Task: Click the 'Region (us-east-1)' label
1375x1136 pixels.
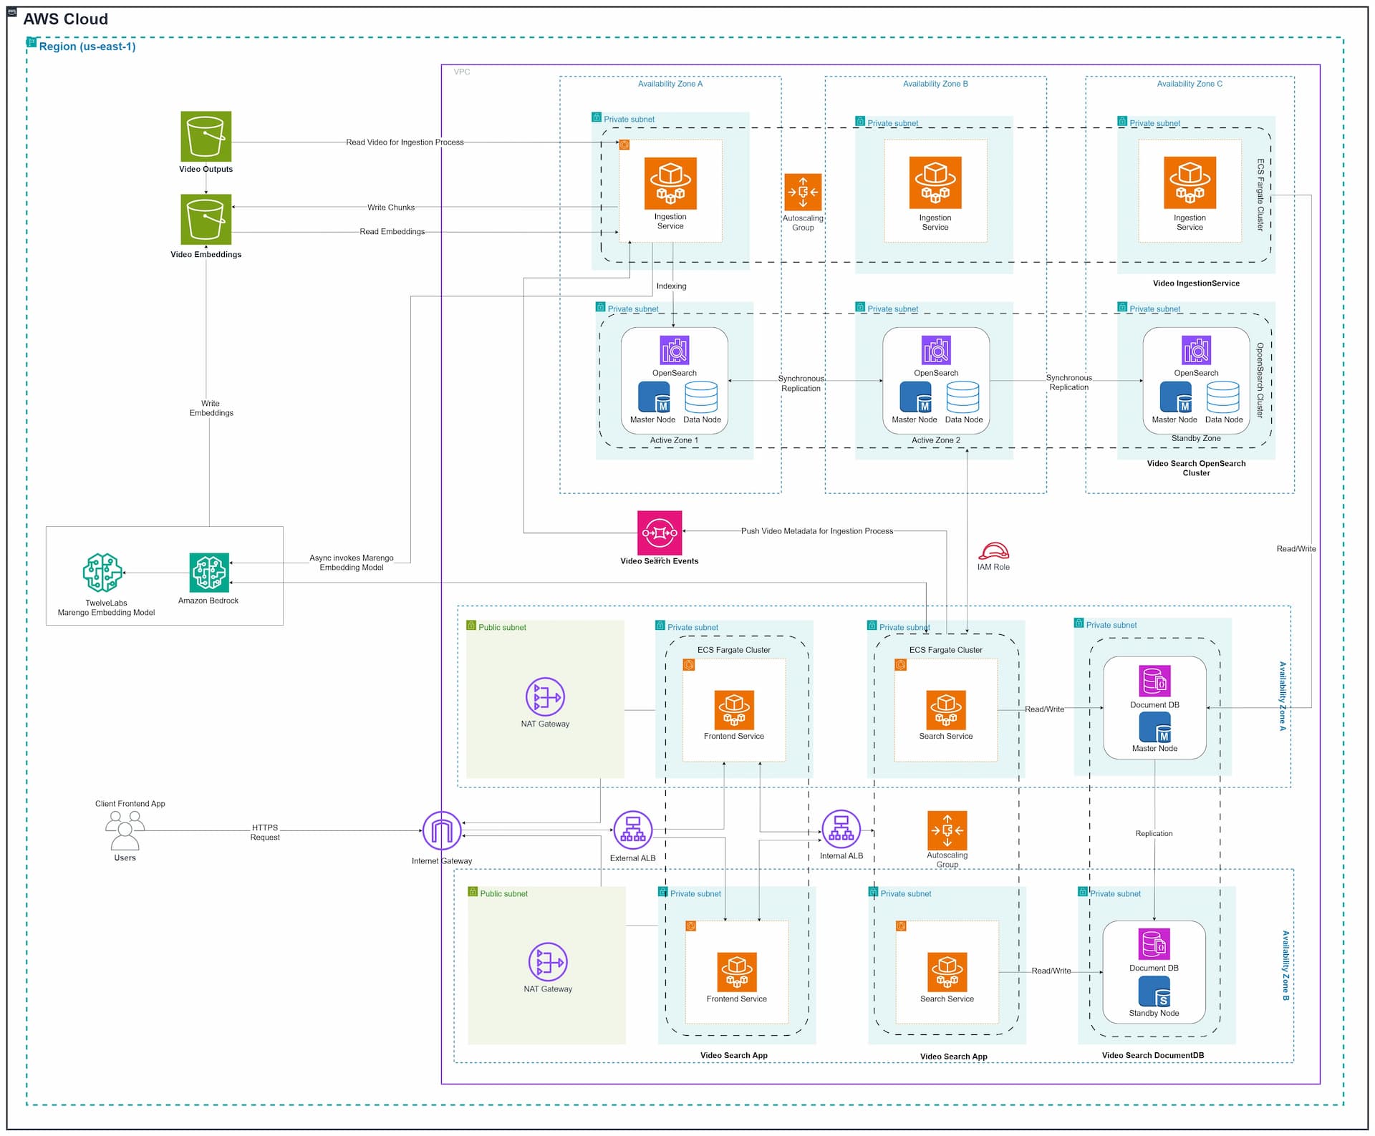Action: pos(87,47)
